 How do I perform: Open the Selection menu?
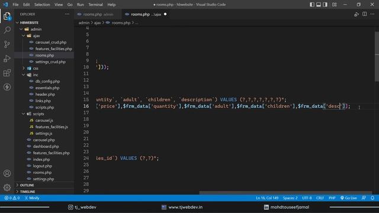42,5
